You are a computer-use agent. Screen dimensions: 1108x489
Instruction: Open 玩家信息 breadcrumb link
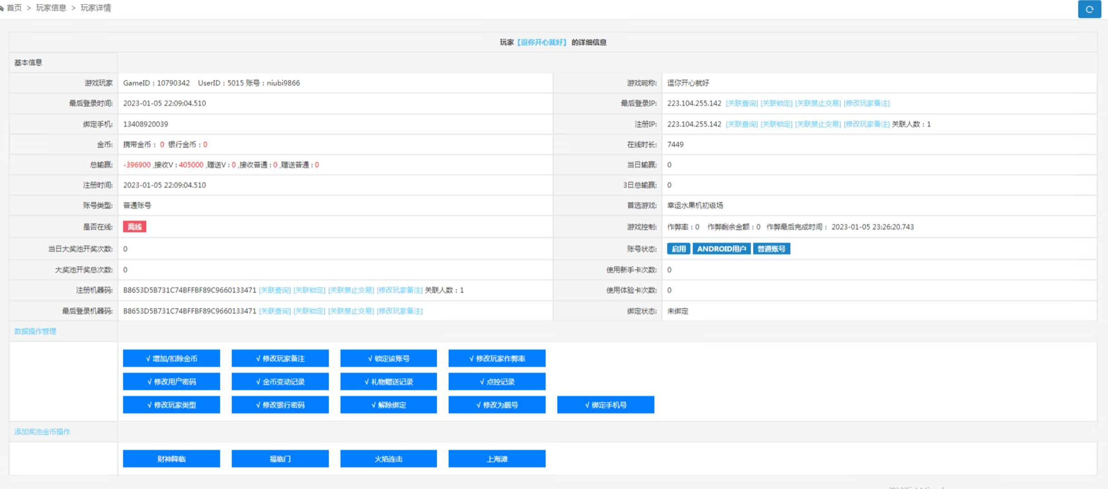[51, 8]
